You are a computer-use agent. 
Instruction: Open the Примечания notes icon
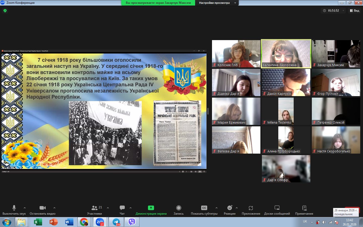(x=304, y=208)
